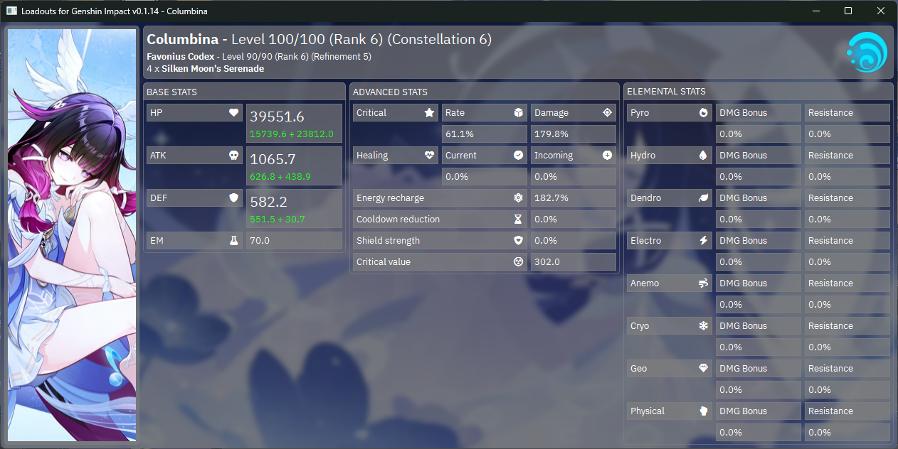Click the plus icon beside Incoming
This screenshot has height=449, width=898.
pyautogui.click(x=607, y=156)
